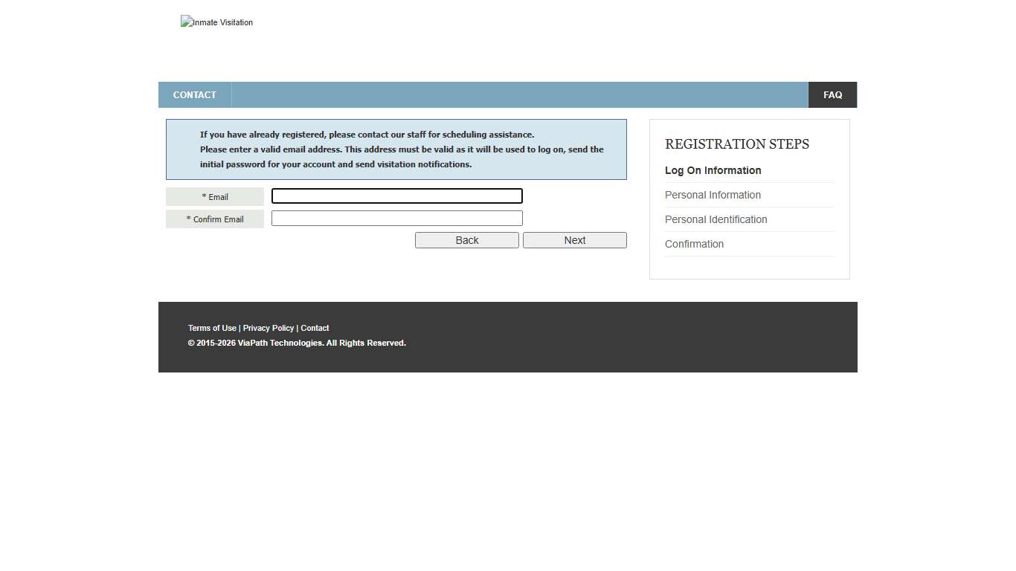The height and width of the screenshot is (571, 1016).
Task: Open the FAQ tab
Action: click(x=832, y=94)
